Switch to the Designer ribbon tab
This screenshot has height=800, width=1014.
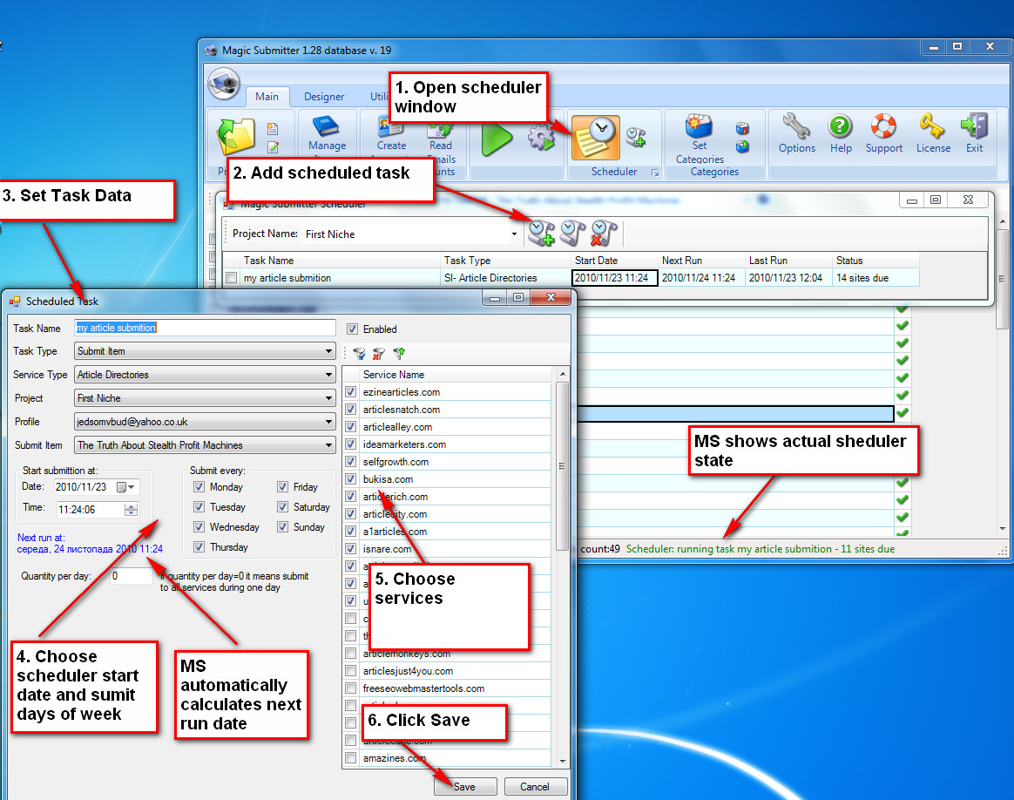tap(324, 97)
